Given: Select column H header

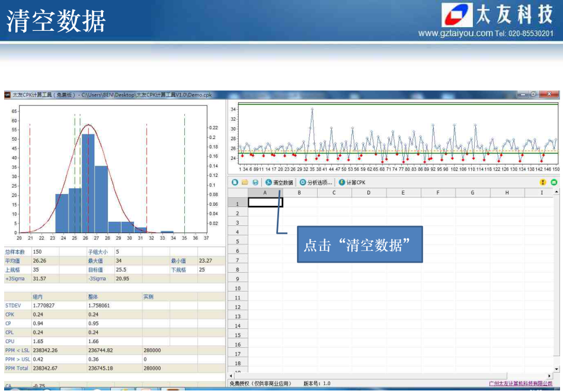Looking at the screenshot, I should [x=507, y=193].
